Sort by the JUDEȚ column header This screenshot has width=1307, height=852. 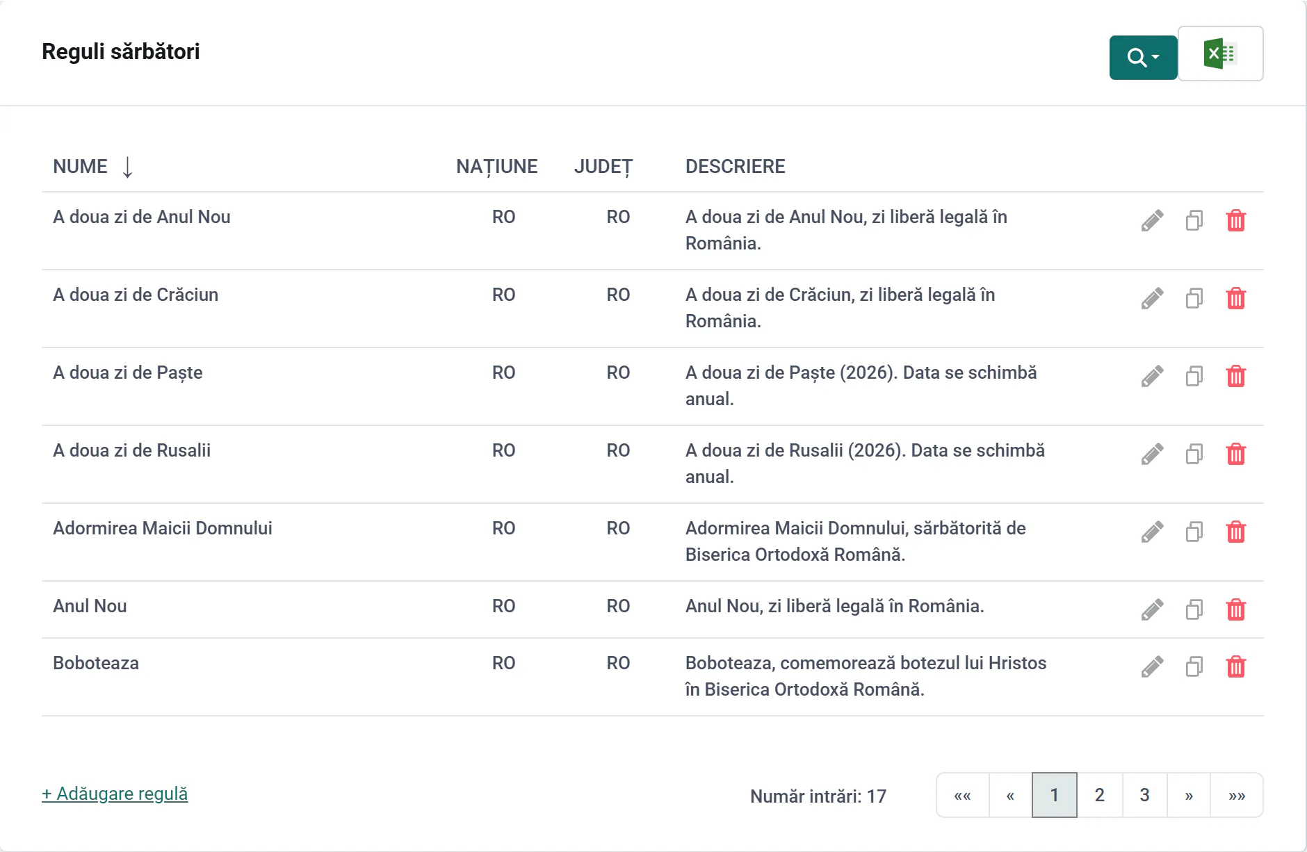[x=603, y=167]
